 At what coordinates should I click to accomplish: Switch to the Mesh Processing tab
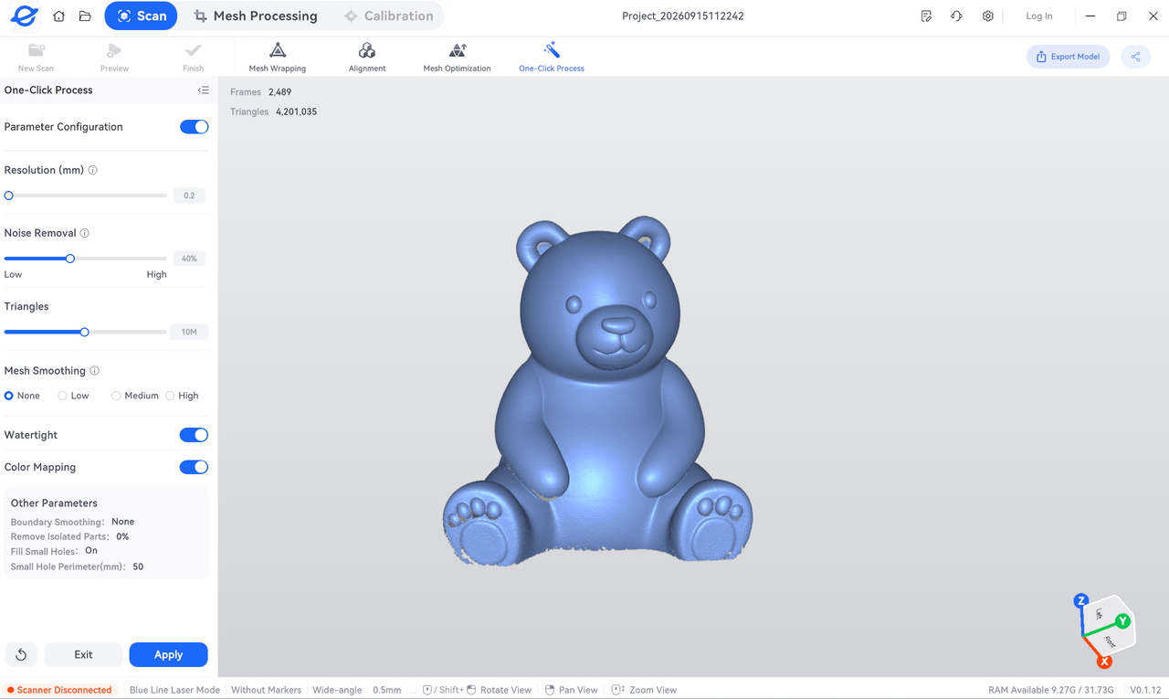[x=256, y=16]
